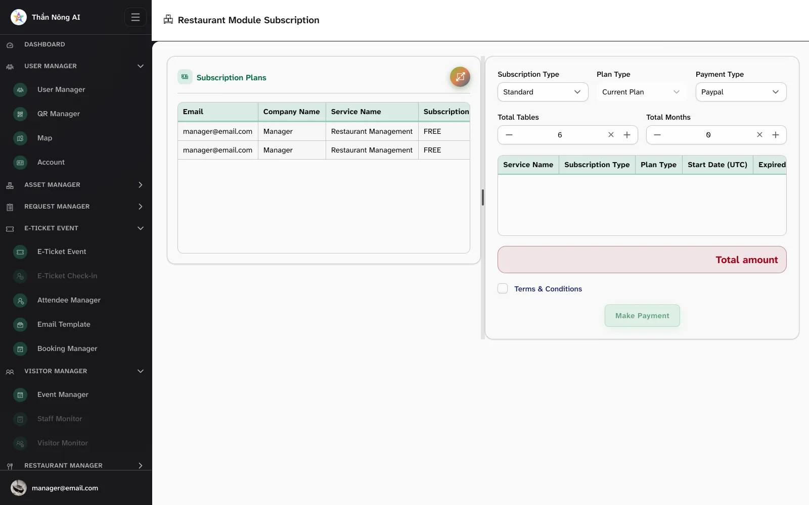Increase Total Tables with plus
Screen dimensions: 809x505
(627, 135)
